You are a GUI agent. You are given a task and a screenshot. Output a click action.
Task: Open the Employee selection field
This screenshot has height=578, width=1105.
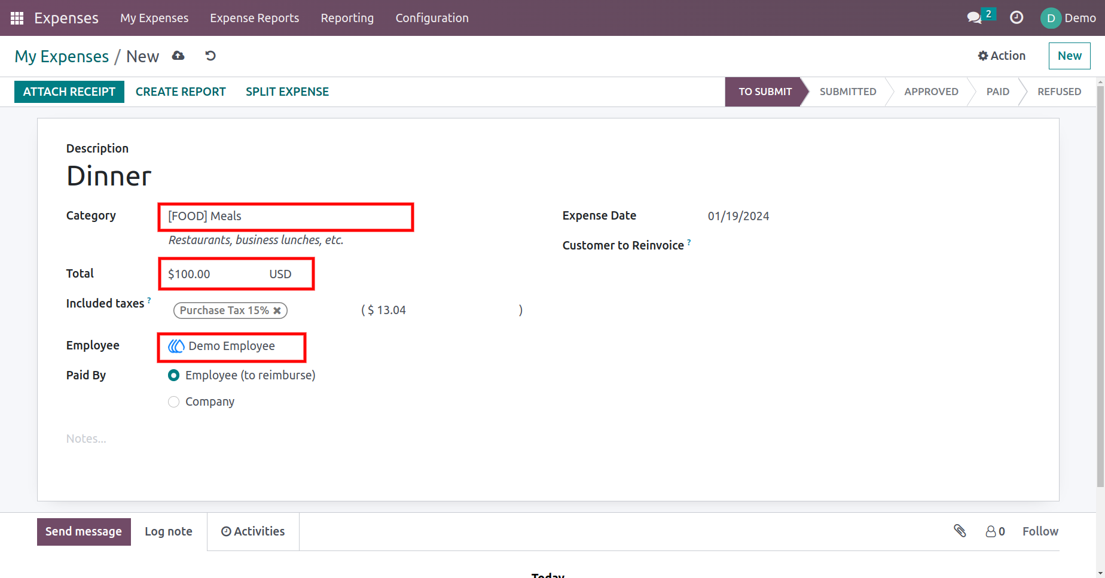point(231,347)
